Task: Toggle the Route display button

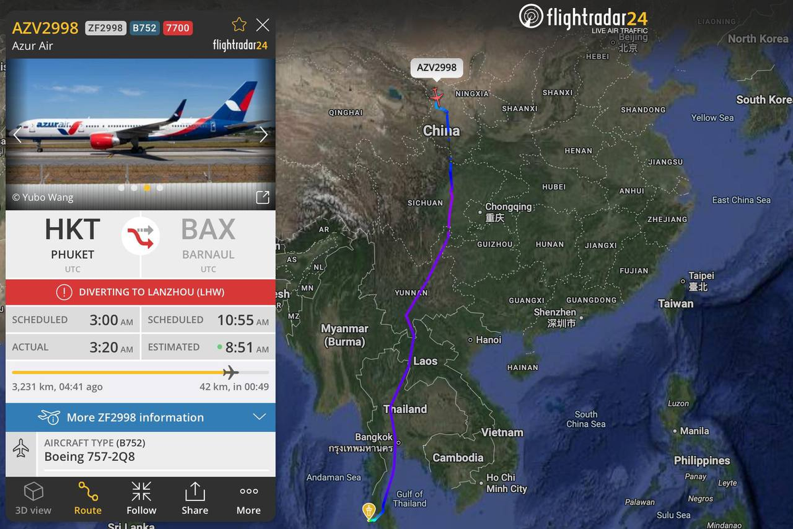Action: click(x=88, y=498)
